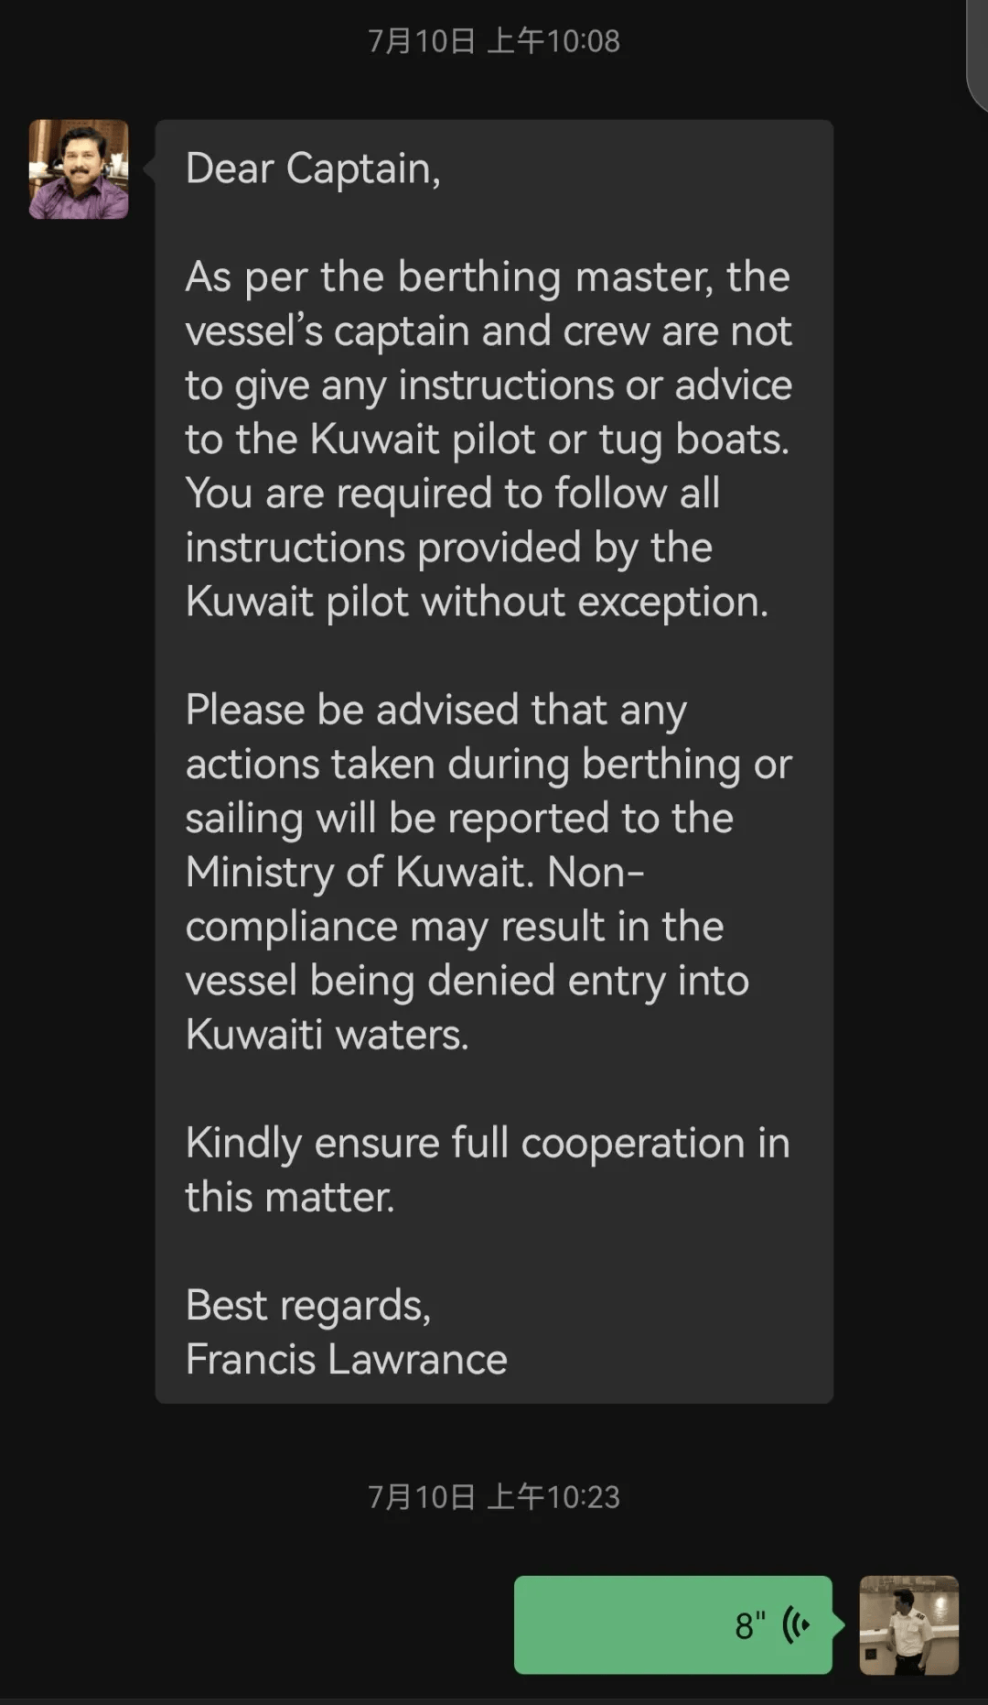988x1705 pixels.
Task: Click the 8" duration label
Action: click(x=750, y=1625)
